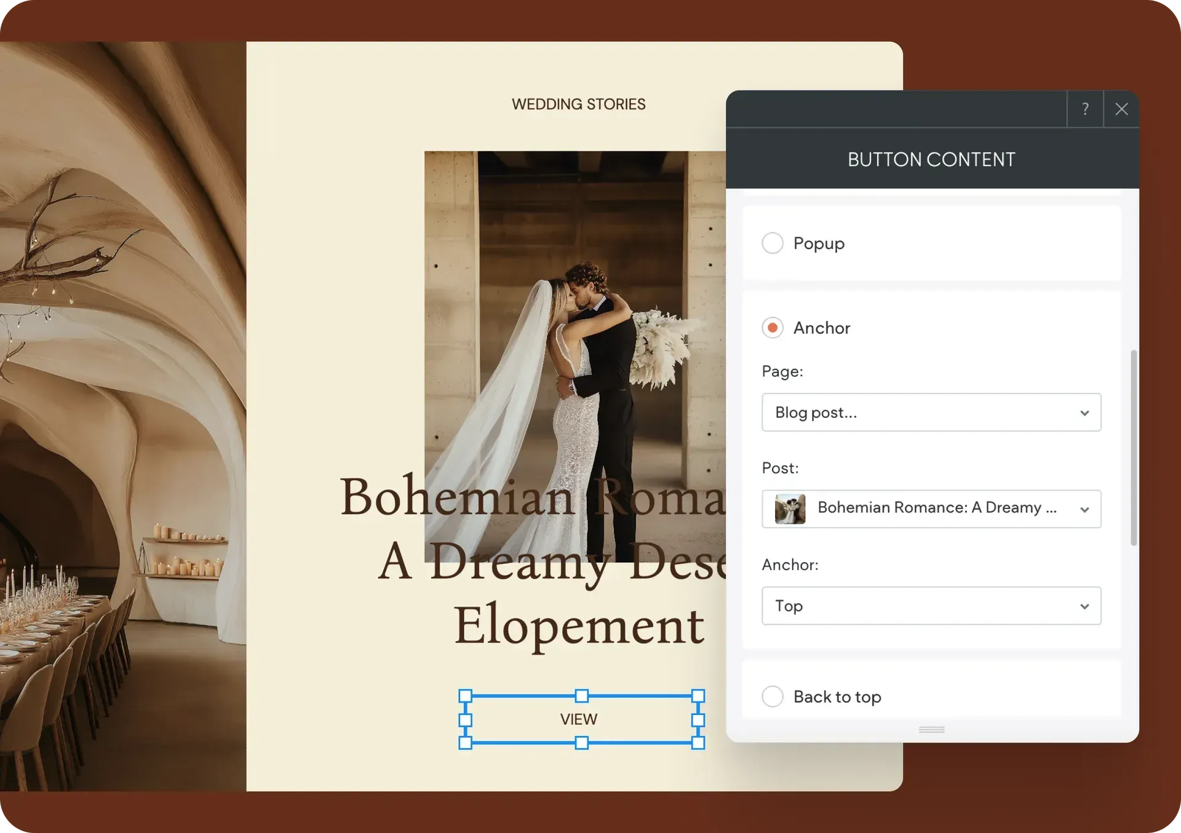Click the post thumbnail in the Post field
The height and width of the screenshot is (833, 1181).
(x=790, y=509)
